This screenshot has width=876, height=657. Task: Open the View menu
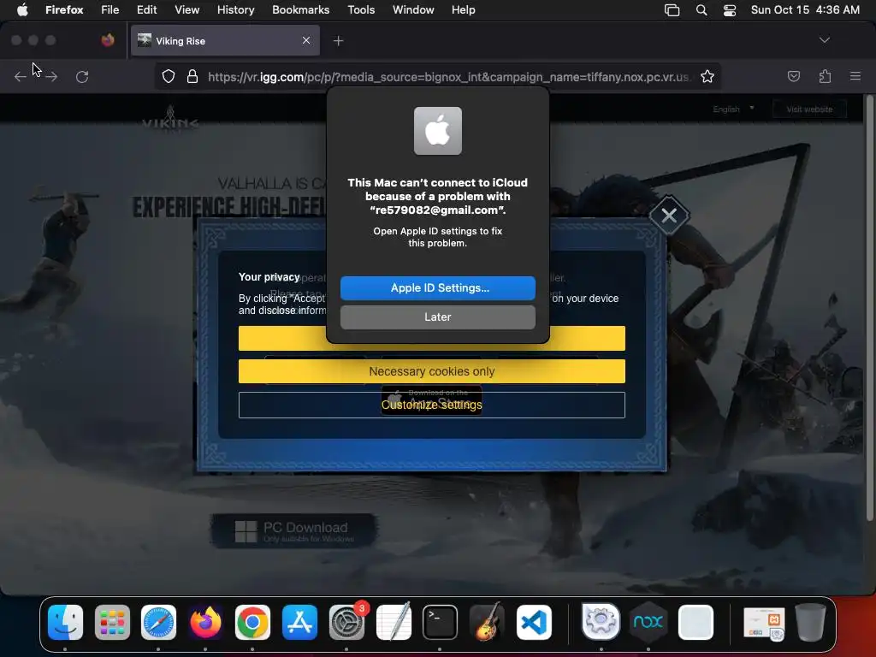click(186, 9)
